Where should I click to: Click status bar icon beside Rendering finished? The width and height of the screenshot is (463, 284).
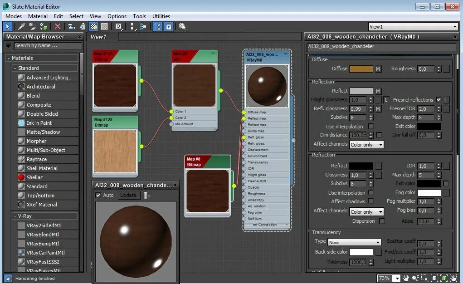8,279
